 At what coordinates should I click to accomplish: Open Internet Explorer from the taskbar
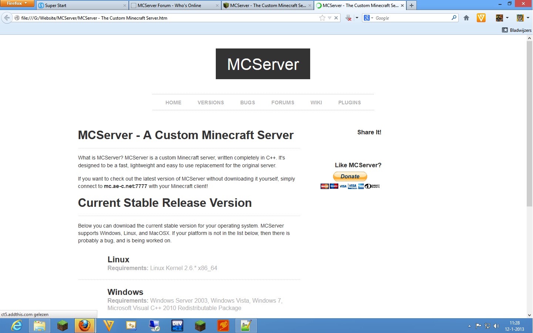pos(16,326)
